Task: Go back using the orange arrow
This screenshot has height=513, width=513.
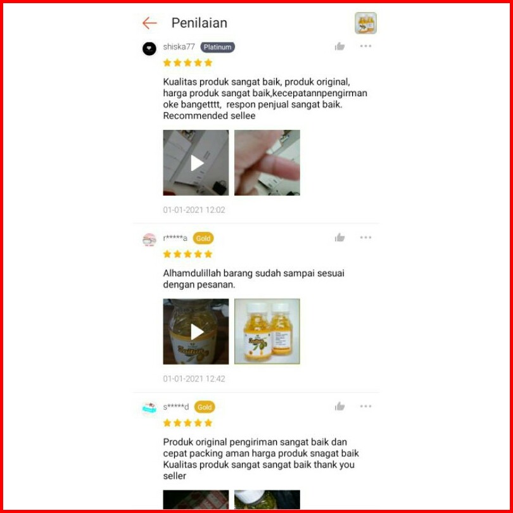Action: pyautogui.click(x=149, y=23)
